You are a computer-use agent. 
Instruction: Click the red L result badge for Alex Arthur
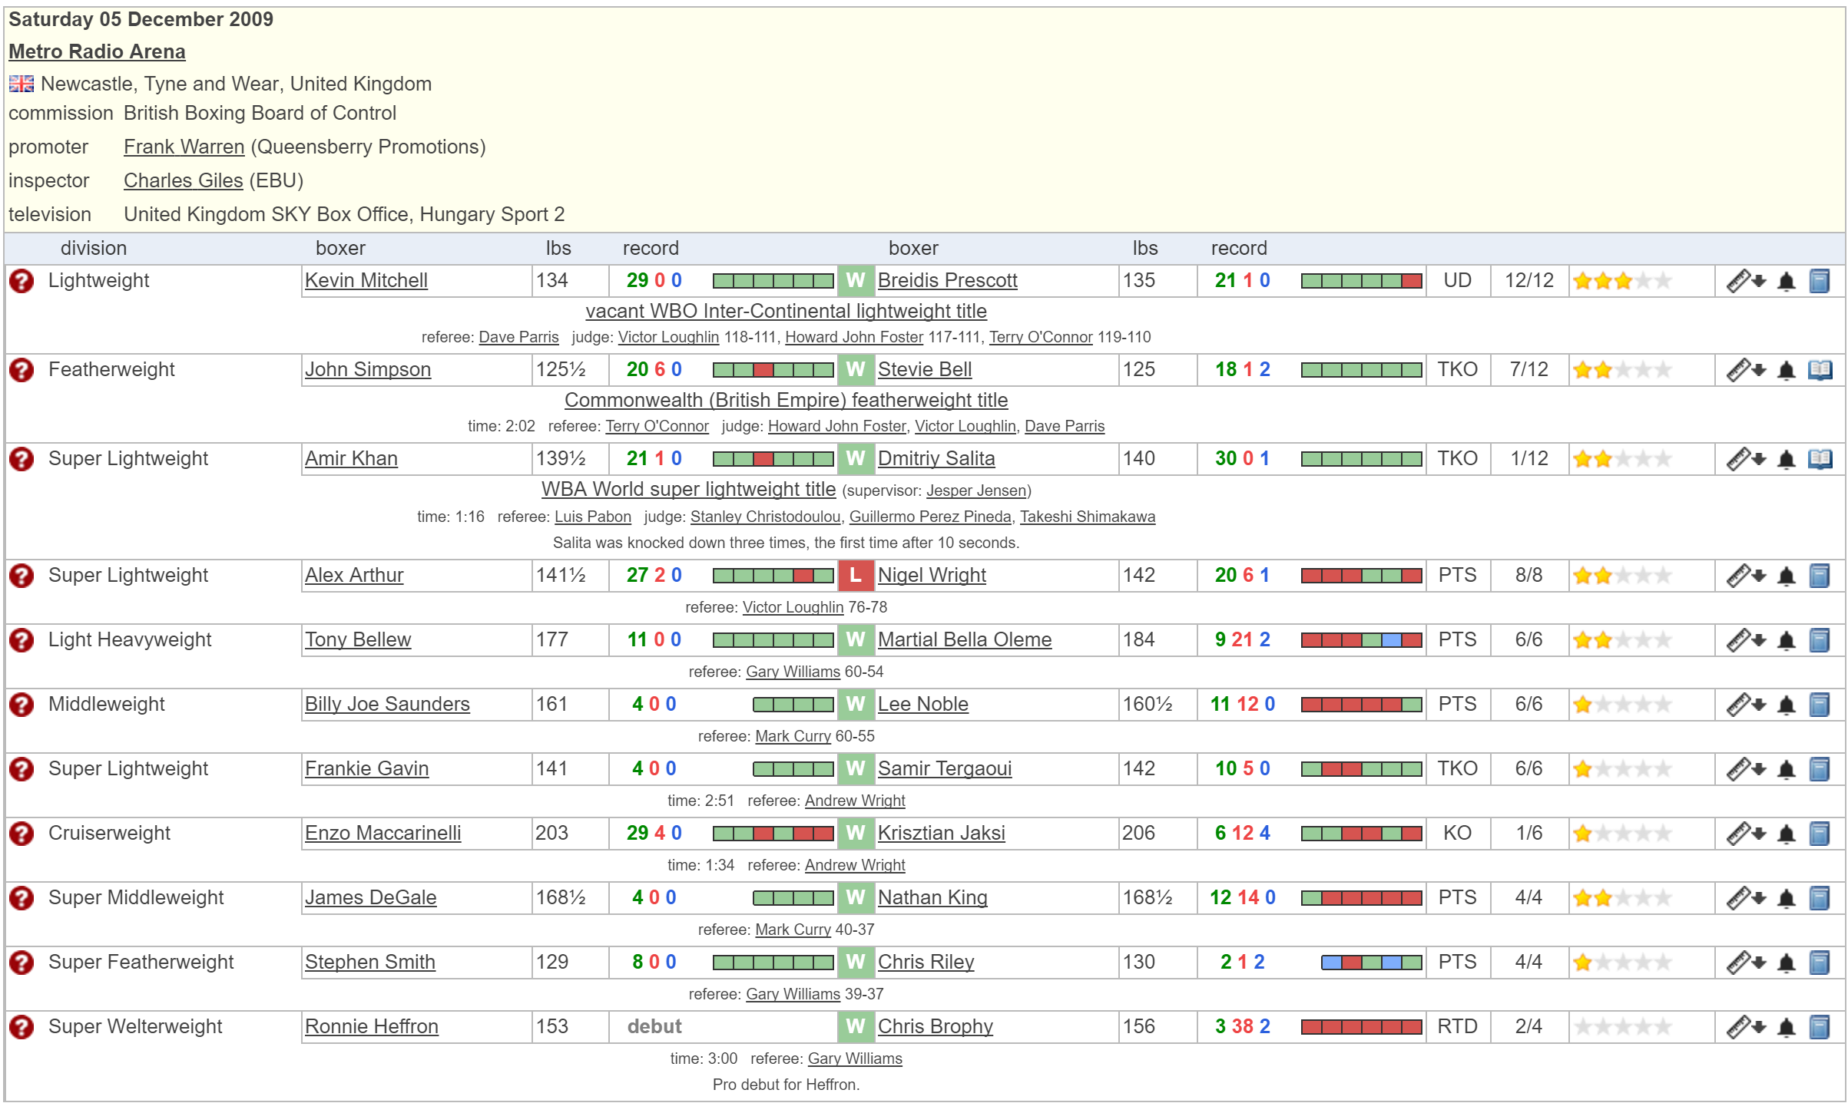pyautogui.click(x=855, y=576)
